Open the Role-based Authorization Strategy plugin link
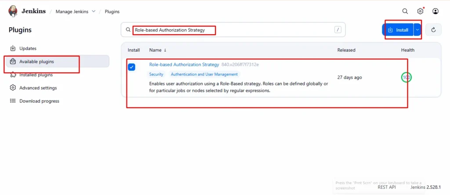The width and height of the screenshot is (450, 195). (184, 64)
